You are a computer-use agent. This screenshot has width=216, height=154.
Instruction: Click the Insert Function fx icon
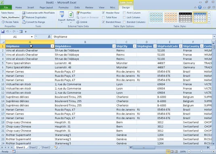point(49,37)
